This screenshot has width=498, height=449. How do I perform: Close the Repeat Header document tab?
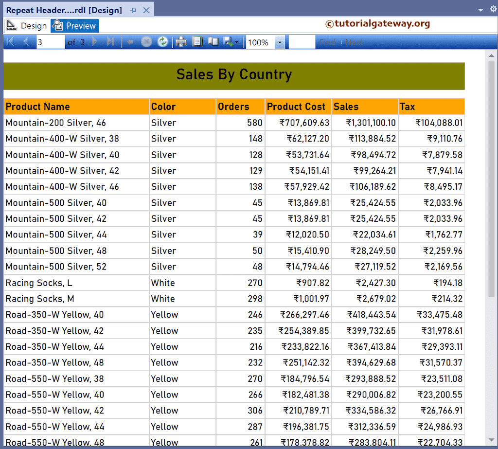[146, 10]
